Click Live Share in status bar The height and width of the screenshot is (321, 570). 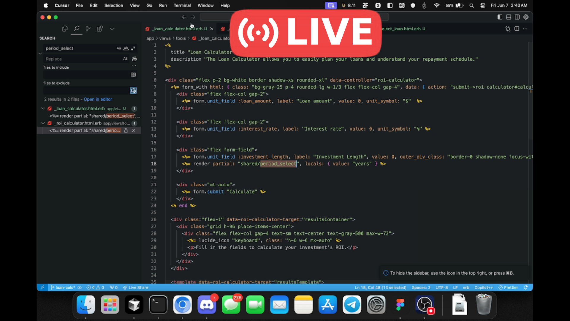point(136,287)
